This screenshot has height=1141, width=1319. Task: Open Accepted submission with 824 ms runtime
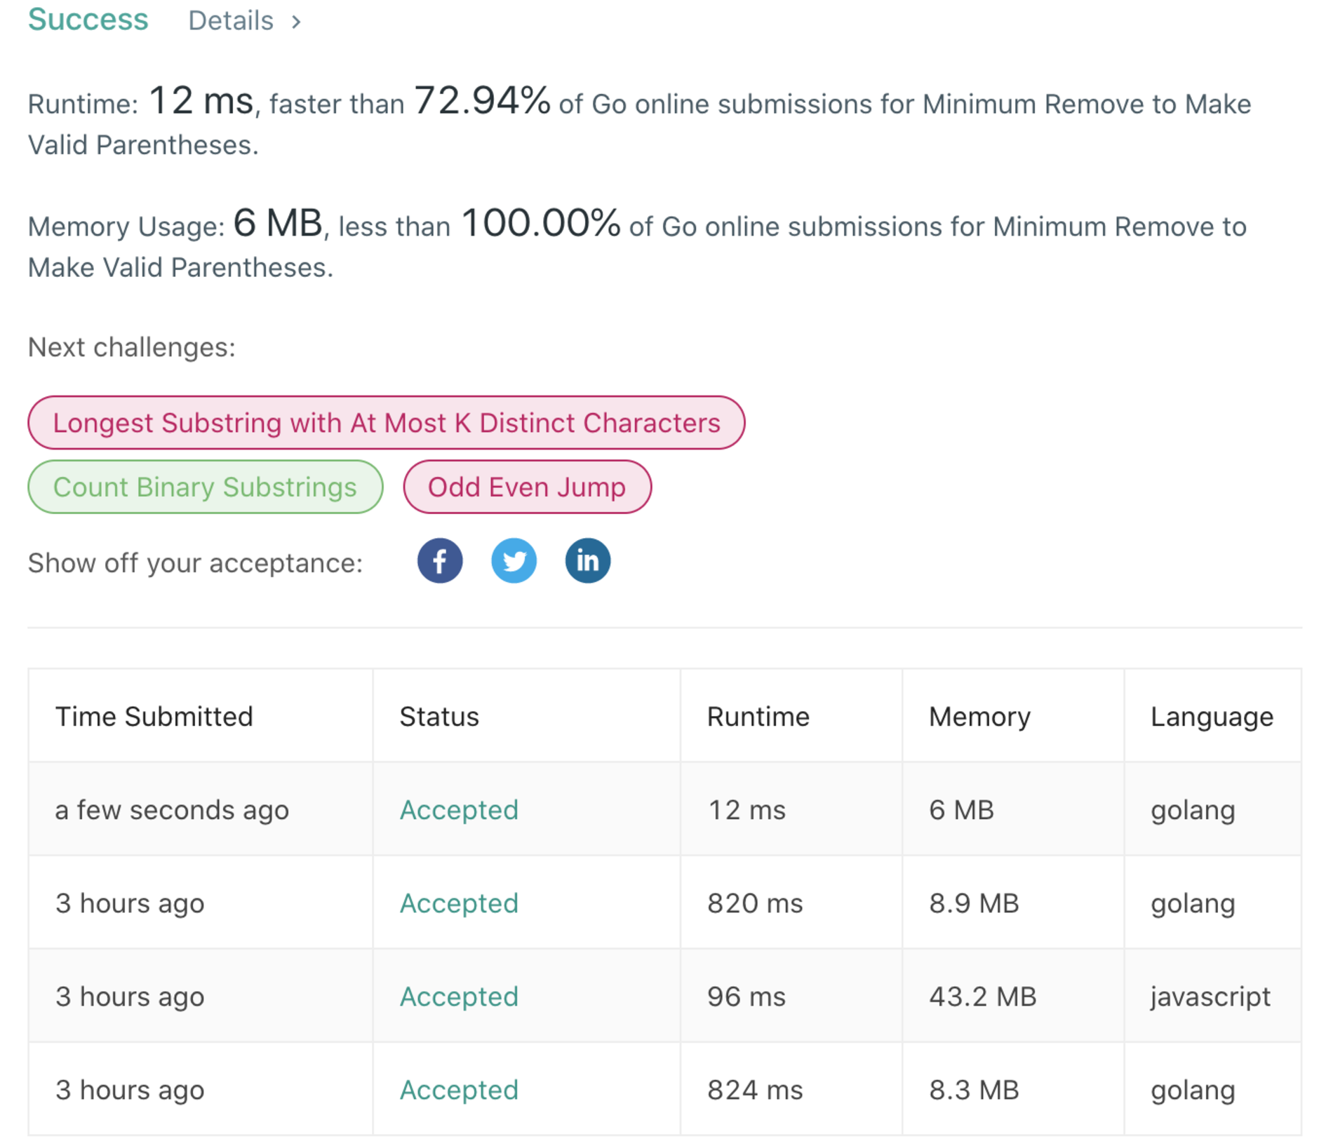tap(459, 1090)
